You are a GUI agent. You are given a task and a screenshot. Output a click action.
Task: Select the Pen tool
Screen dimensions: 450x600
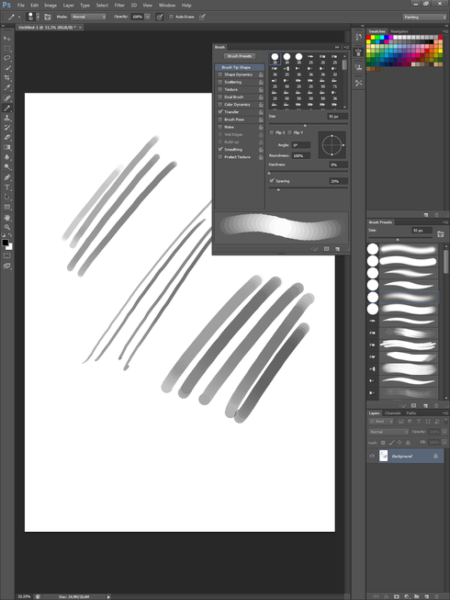pyautogui.click(x=6, y=177)
